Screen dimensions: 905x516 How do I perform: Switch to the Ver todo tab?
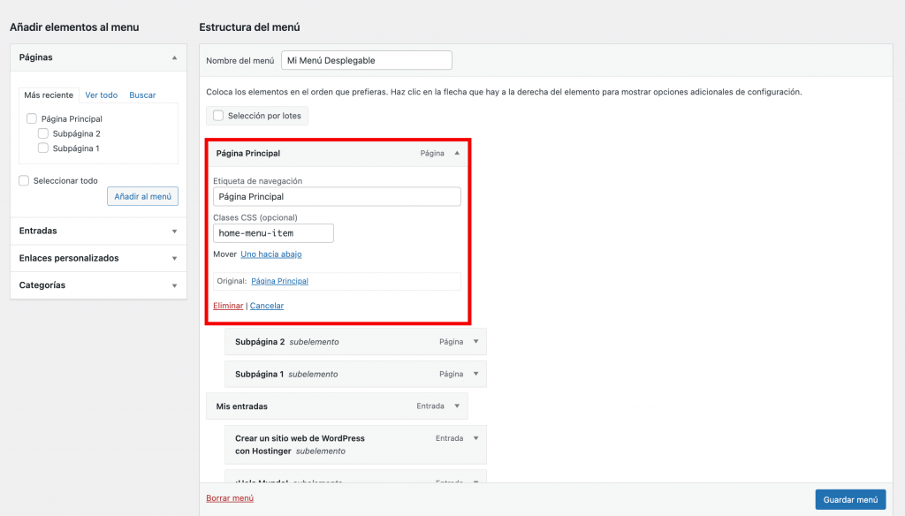tap(101, 95)
